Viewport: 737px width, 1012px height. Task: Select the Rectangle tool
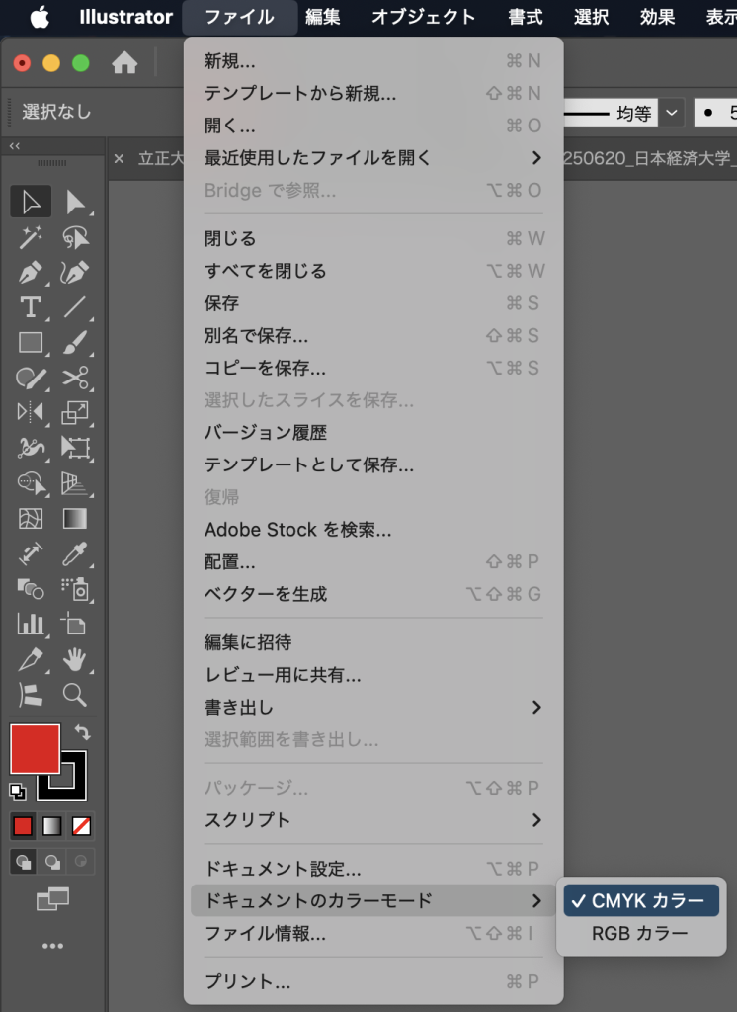pyautogui.click(x=31, y=342)
